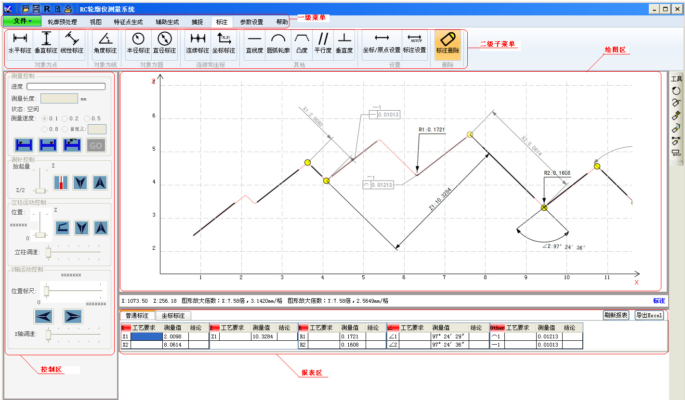Click the 平行度 parallelism tool
The height and width of the screenshot is (400, 685).
[323, 43]
